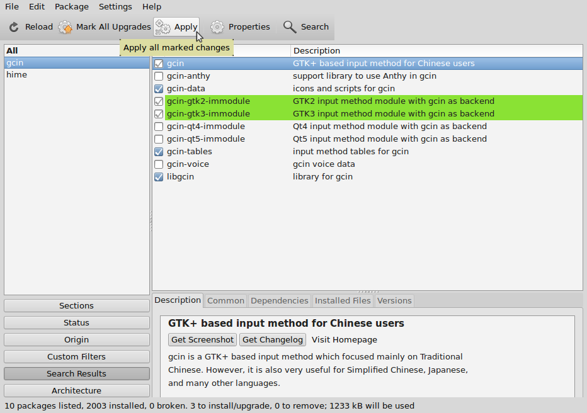Open the Settings menu

pyautogui.click(x=115, y=7)
